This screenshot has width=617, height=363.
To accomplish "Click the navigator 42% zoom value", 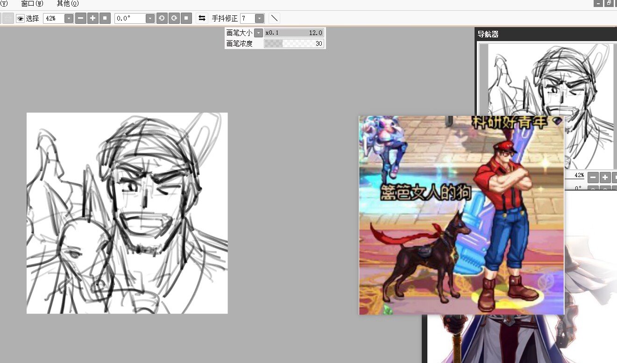I will [x=579, y=175].
